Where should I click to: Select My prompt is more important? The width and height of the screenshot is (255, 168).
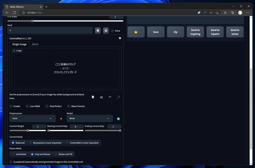pyautogui.click(x=45, y=143)
